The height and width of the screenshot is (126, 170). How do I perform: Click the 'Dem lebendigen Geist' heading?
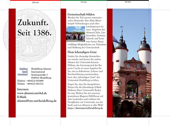point(82,52)
